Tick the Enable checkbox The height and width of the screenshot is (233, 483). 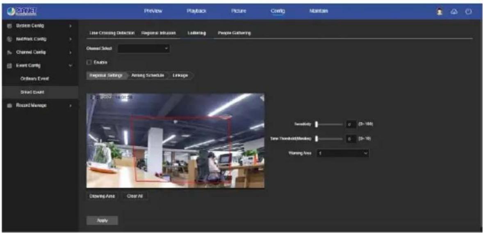click(89, 63)
